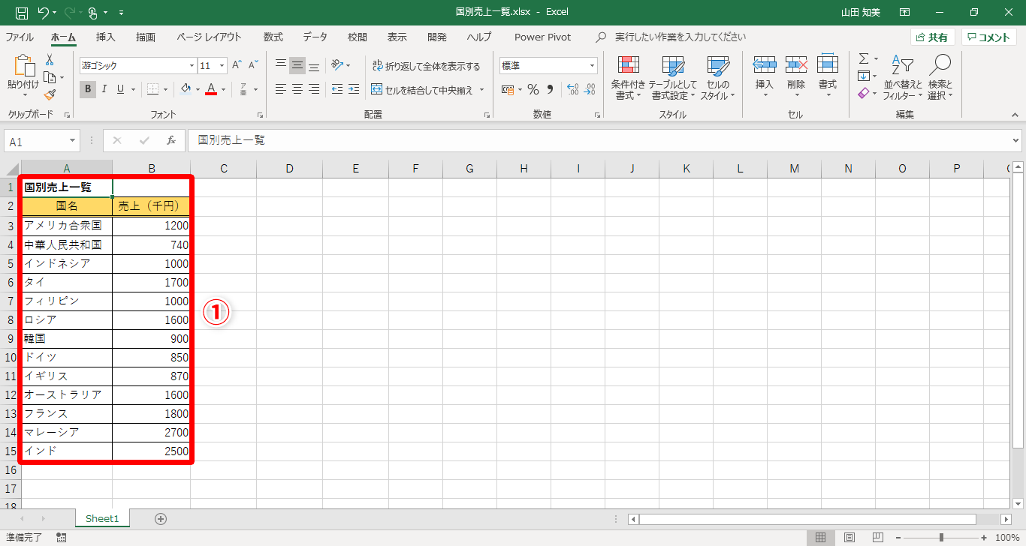The height and width of the screenshot is (546, 1026).
Task: Click the コメント comments button
Action: [x=989, y=37]
